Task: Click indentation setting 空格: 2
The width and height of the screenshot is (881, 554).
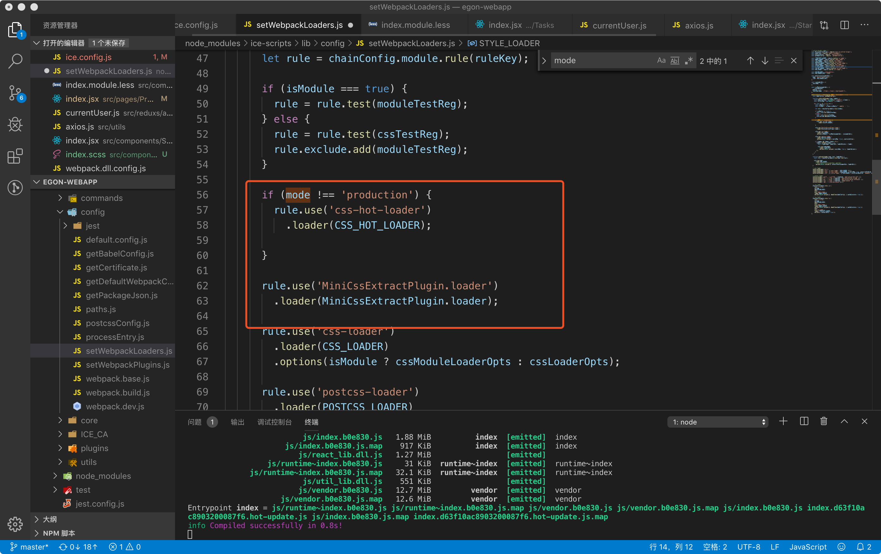Action: click(x=715, y=547)
